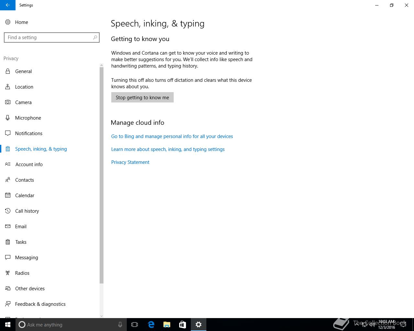The width and height of the screenshot is (414, 331).
Task: Select the Calendar icon in sidebar
Action: pos(8,195)
